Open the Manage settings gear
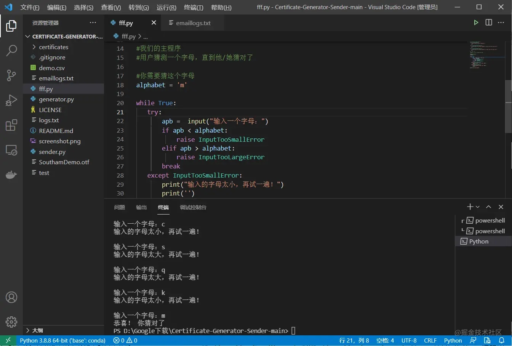The height and width of the screenshot is (346, 512). point(11,322)
